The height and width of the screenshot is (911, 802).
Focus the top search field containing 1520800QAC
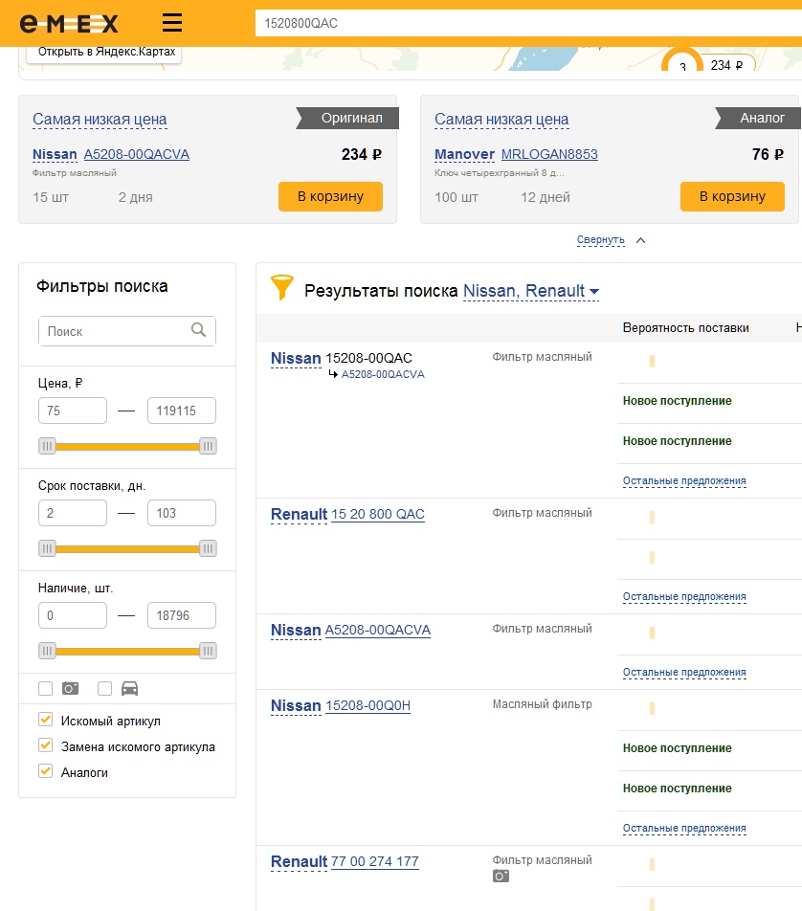(528, 23)
